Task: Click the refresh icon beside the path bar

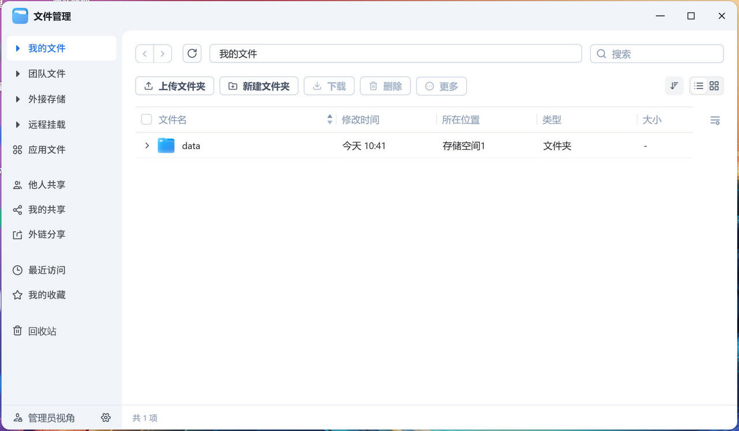Action: [x=192, y=54]
